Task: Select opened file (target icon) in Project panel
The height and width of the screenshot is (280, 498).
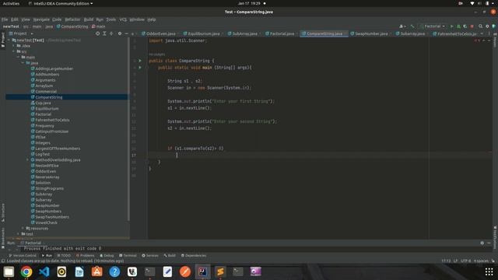Action: coord(97,33)
